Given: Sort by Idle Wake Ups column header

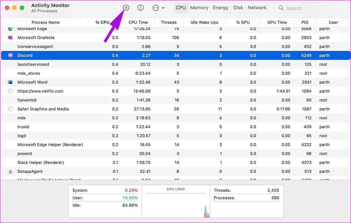Looking at the screenshot, I should 204,22.
